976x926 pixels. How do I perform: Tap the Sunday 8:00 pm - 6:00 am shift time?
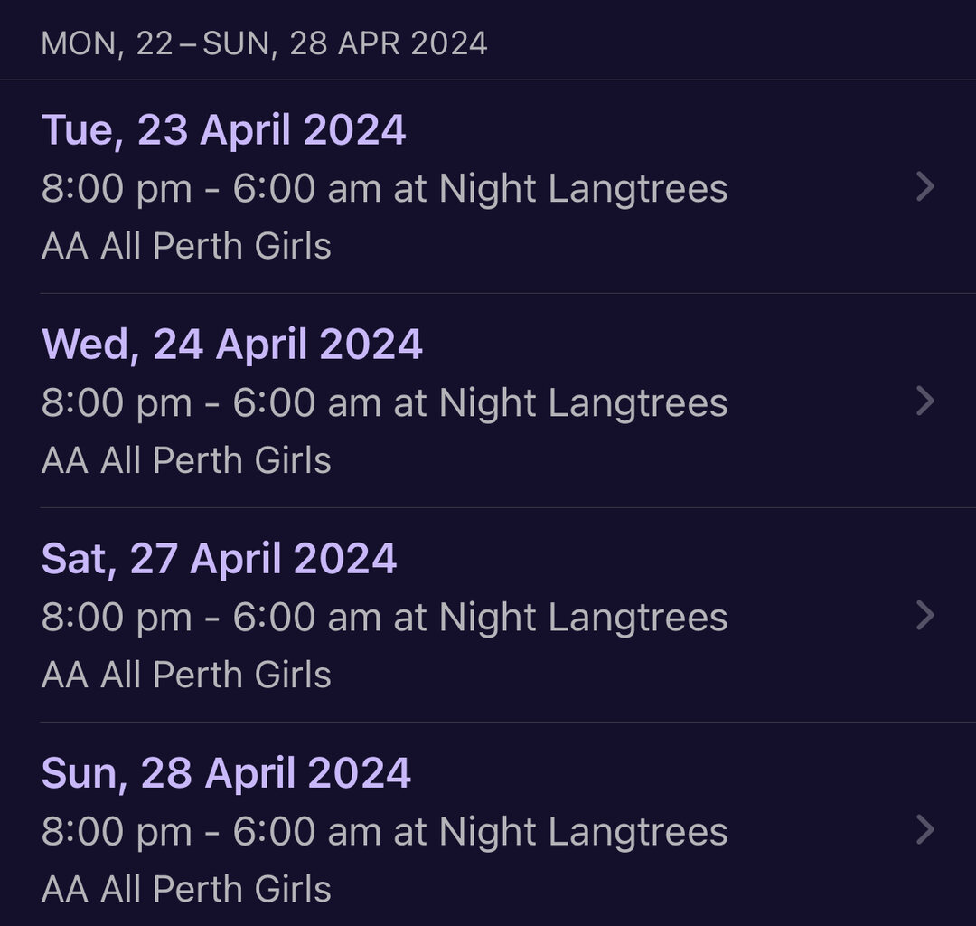pyautogui.click(x=211, y=831)
